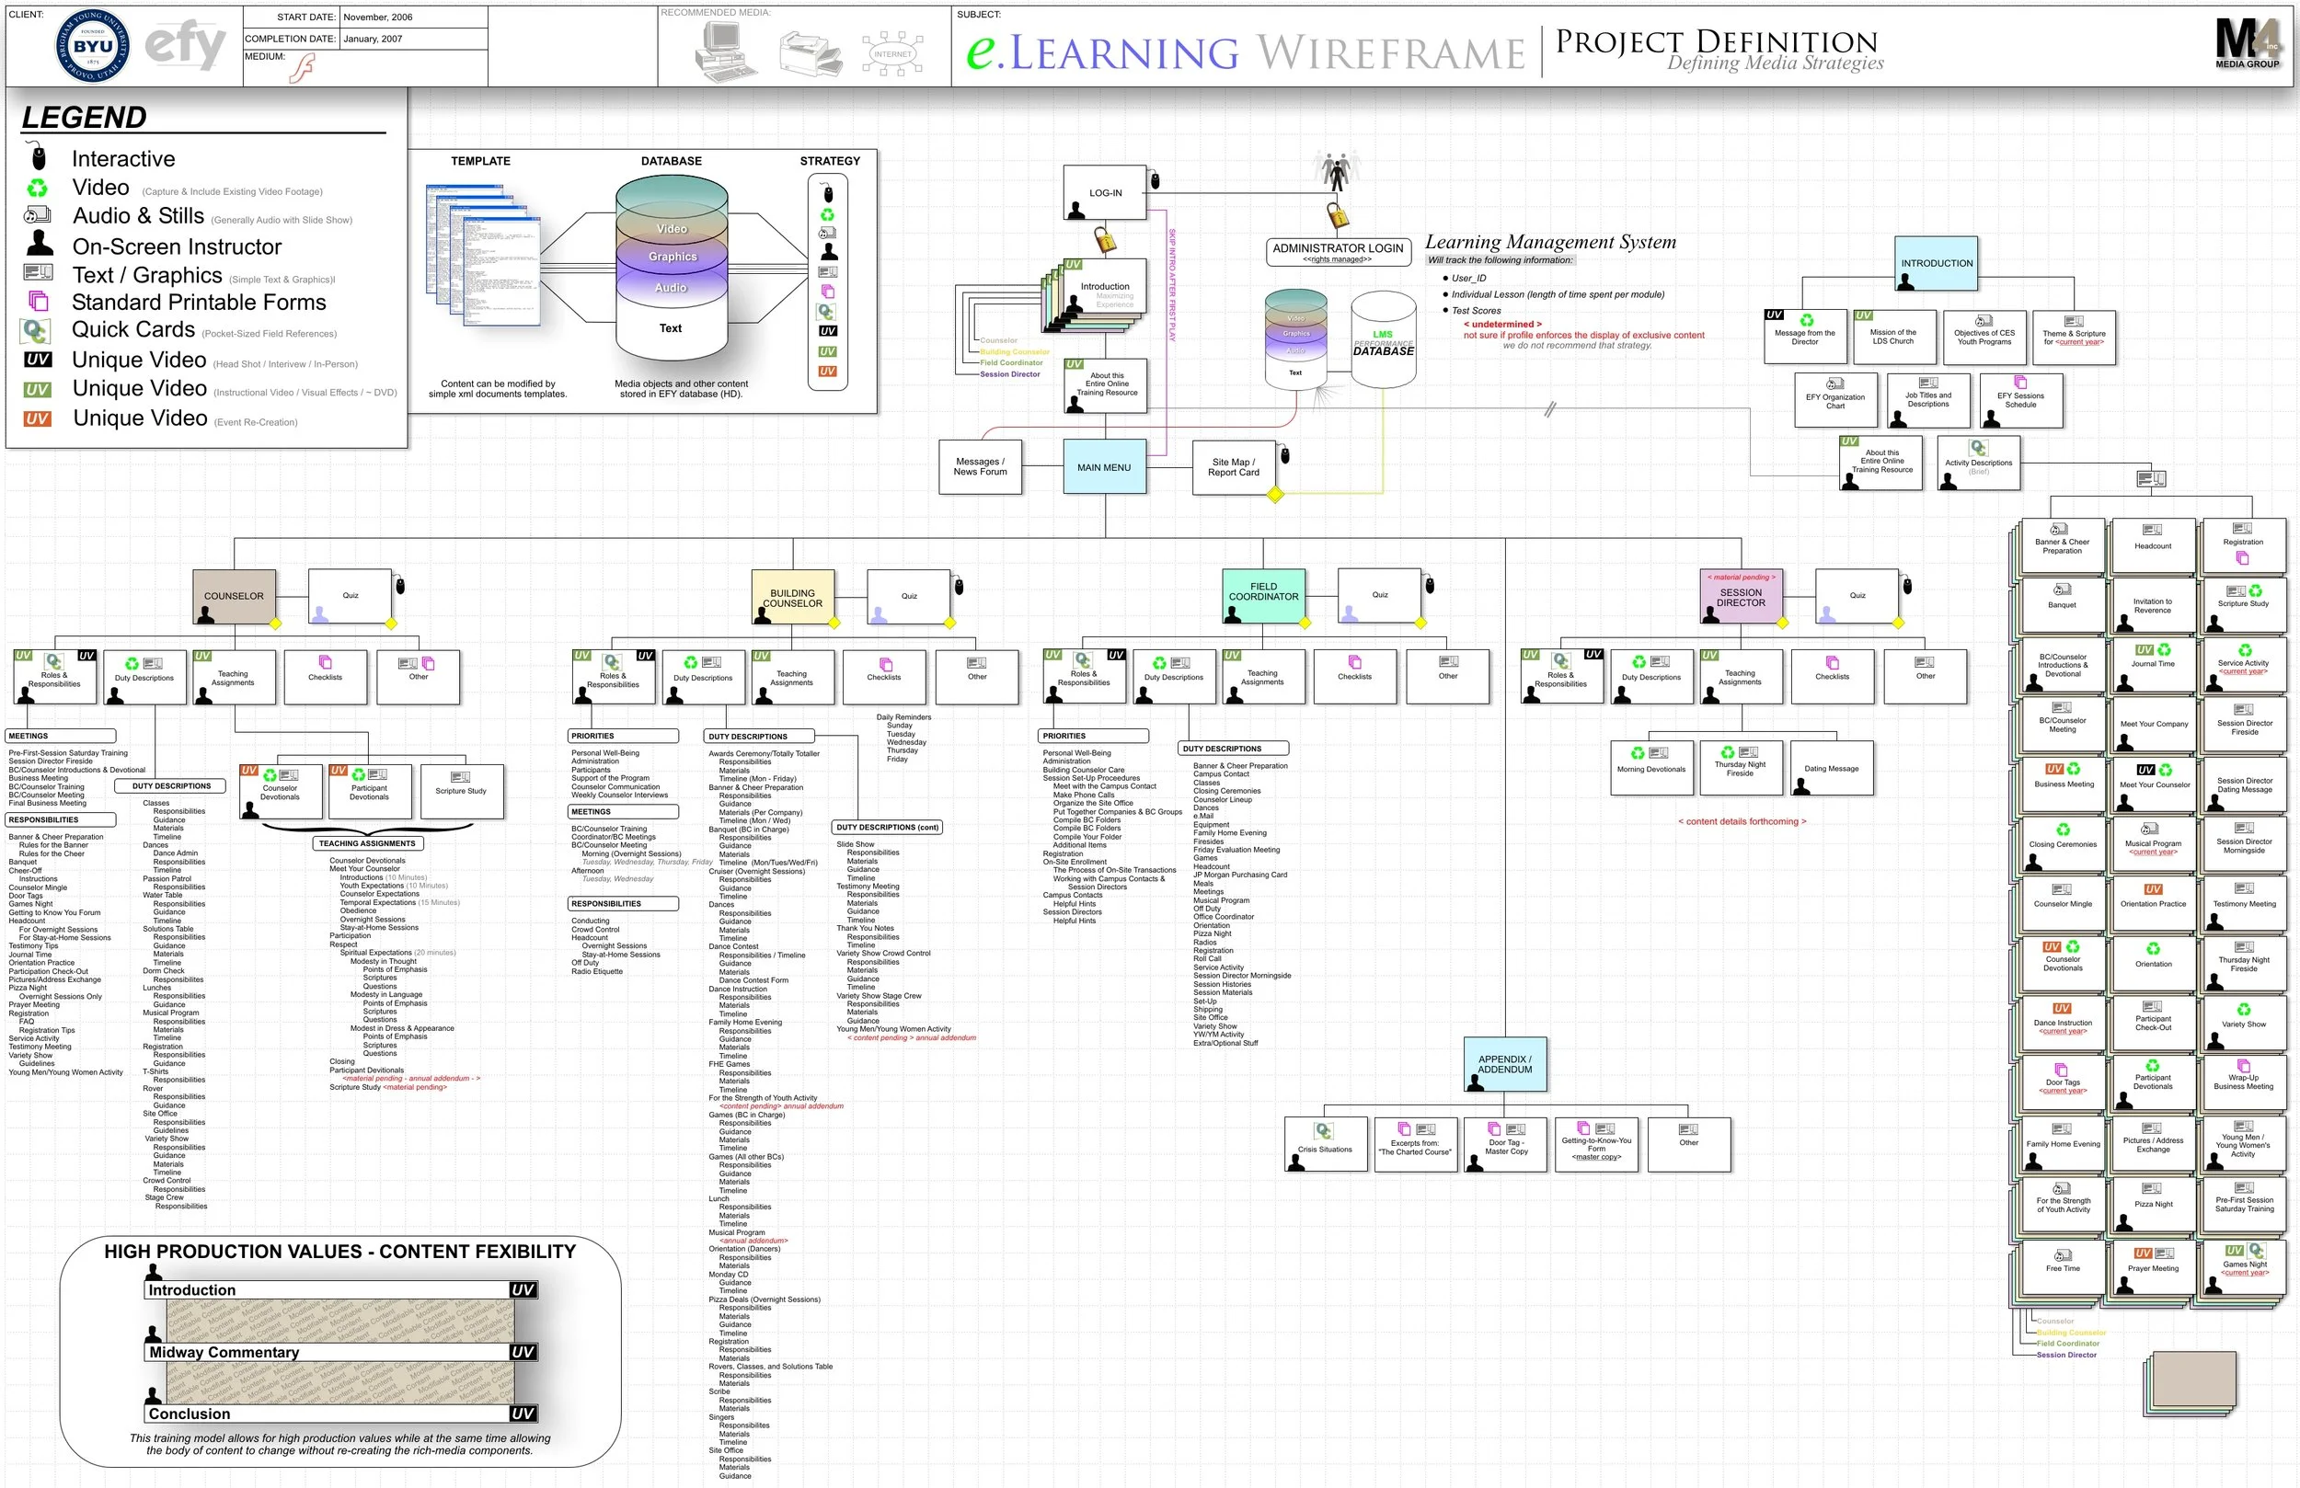Click the Internet network icon in header
Screen dimensions: 2300x1488
click(892, 53)
